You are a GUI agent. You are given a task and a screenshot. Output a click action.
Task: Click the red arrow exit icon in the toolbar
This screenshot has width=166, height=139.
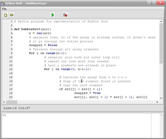pos(65,15)
